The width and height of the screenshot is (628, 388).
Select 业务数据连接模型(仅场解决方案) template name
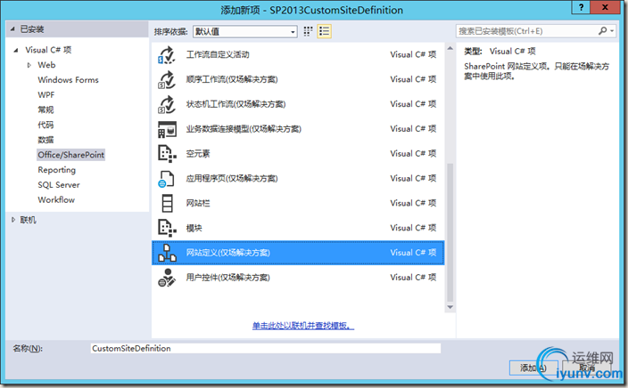[244, 129]
